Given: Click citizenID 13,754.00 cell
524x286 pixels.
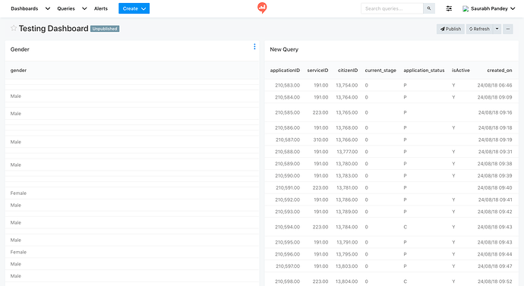Looking at the screenshot, I should point(347,85).
